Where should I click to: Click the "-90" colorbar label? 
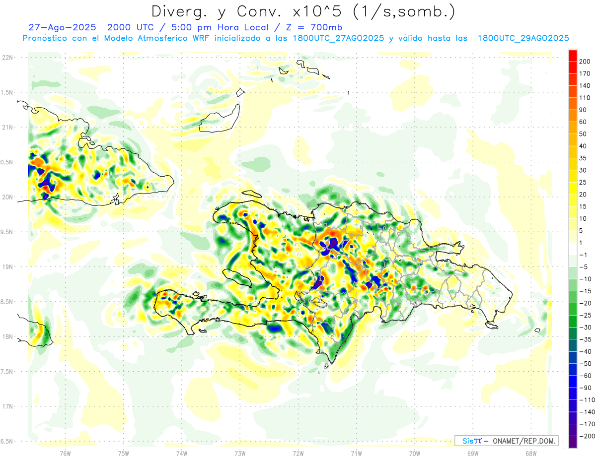(587, 388)
